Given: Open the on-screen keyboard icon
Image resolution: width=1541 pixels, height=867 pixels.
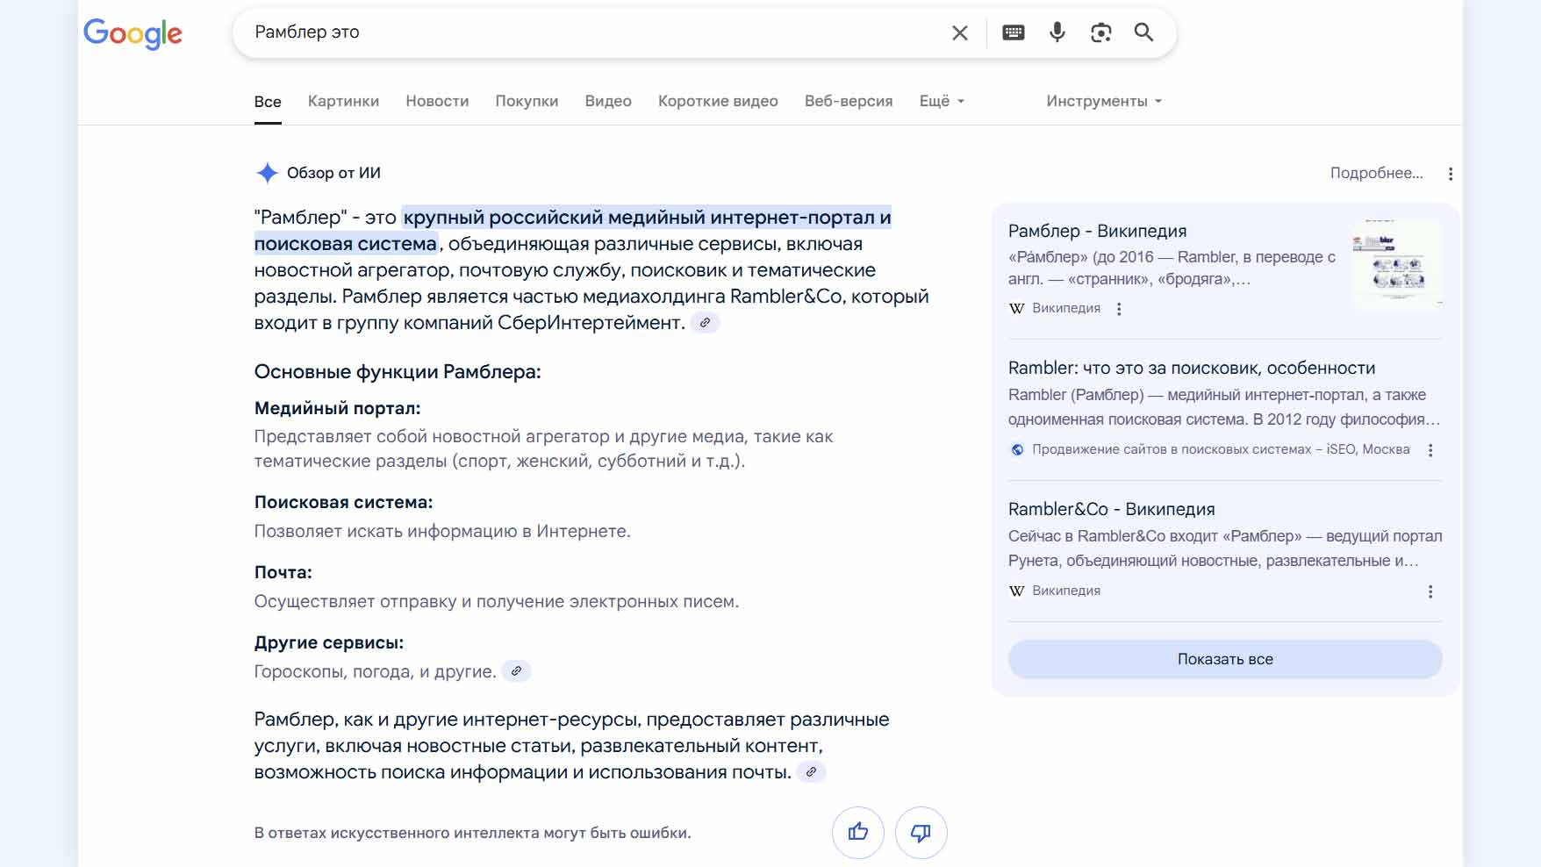Looking at the screenshot, I should point(1014,32).
